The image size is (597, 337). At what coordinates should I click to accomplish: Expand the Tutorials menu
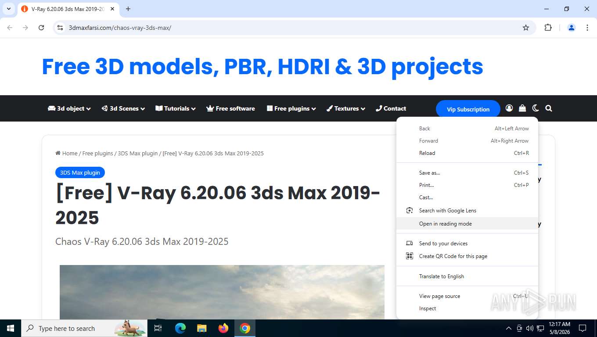(176, 108)
